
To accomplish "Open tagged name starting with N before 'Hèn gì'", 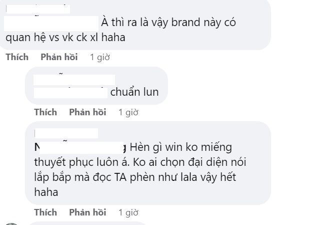I will pos(80,148).
